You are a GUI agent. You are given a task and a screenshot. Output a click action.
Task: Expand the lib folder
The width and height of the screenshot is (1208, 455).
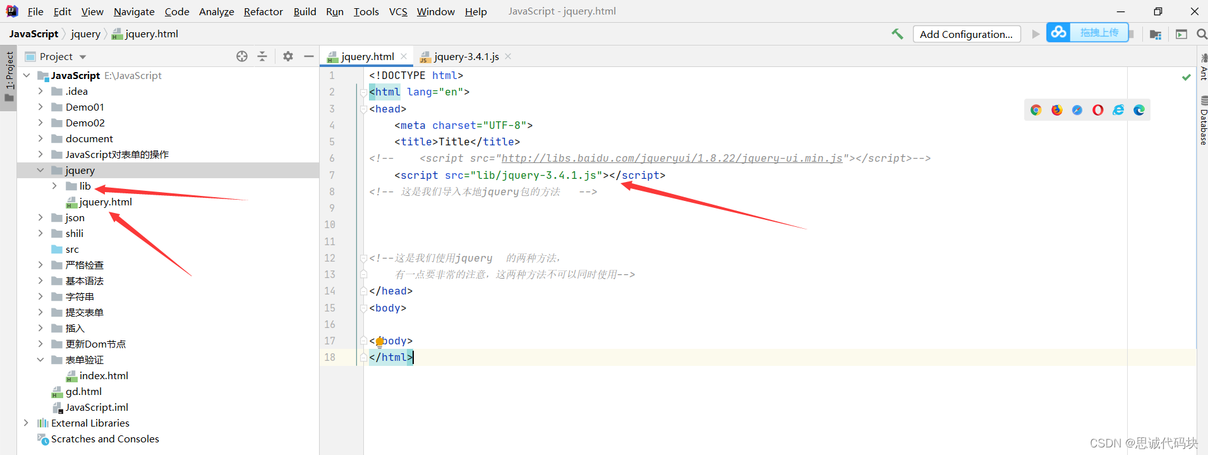(54, 186)
